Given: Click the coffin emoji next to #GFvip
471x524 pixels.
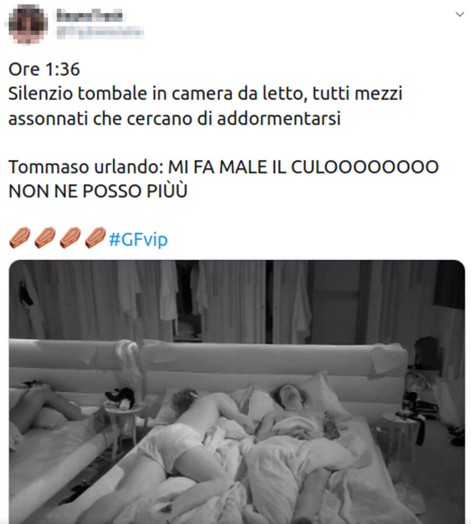Looking at the screenshot, I should point(96,238).
